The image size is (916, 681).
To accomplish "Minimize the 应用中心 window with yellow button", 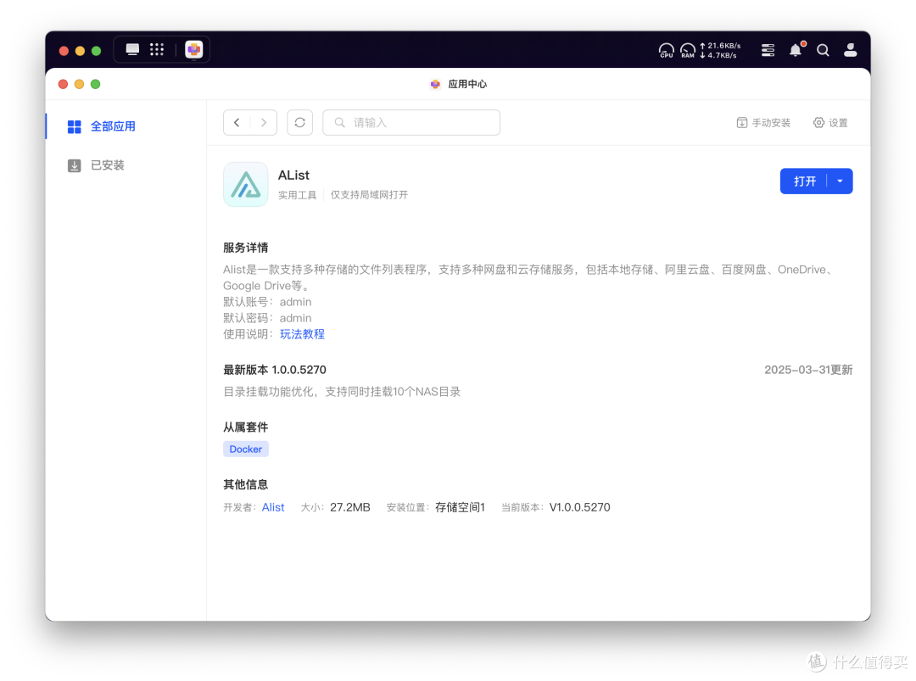I will point(80,84).
